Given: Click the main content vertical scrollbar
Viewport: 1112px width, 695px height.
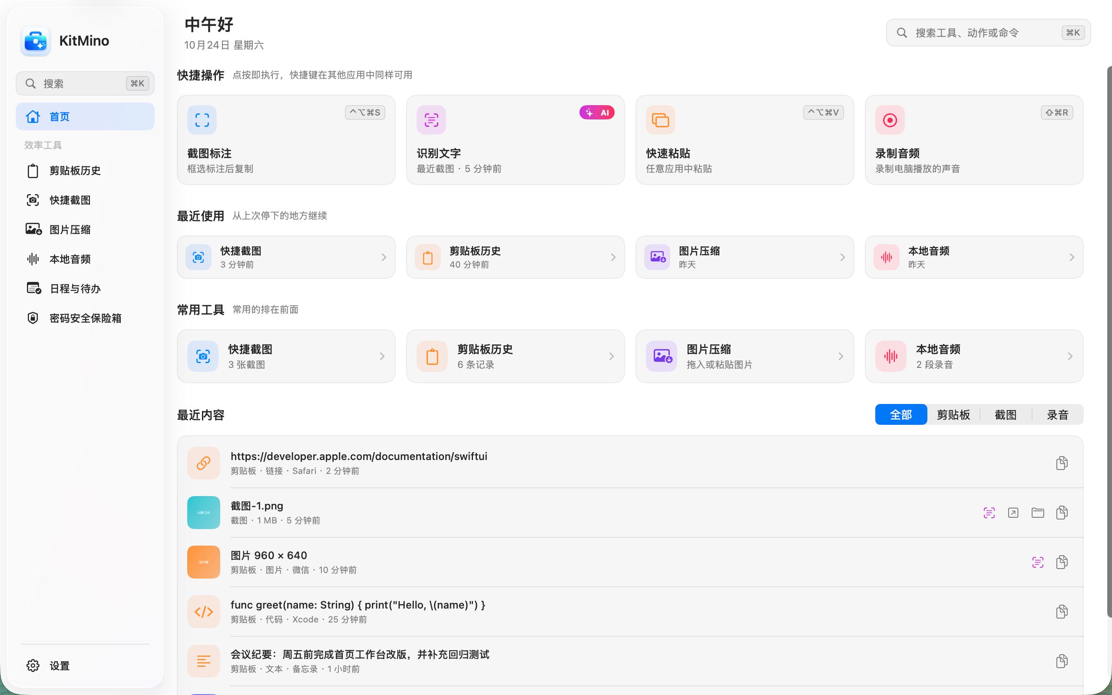Looking at the screenshot, I should (1109, 342).
